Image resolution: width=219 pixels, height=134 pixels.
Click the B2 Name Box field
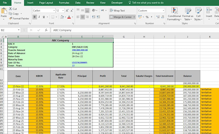[9, 30]
